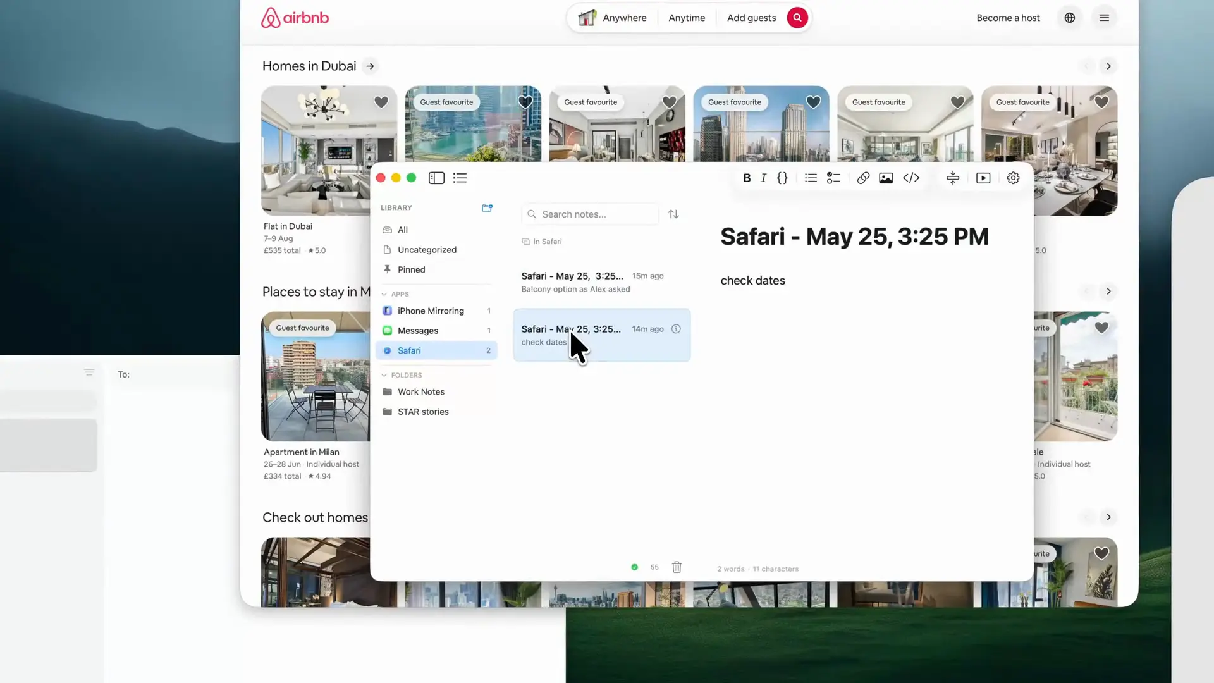The image size is (1214, 683).
Task: Insert an image in the note
Action: 886,178
